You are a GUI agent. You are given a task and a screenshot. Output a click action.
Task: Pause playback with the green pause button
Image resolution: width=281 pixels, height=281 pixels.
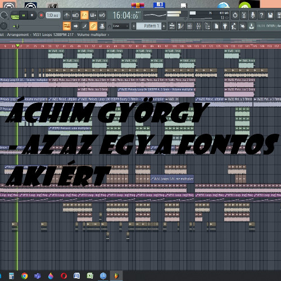[24, 15]
